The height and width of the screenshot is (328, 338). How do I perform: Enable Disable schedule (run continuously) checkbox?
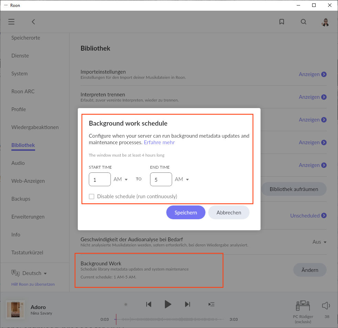point(92,197)
